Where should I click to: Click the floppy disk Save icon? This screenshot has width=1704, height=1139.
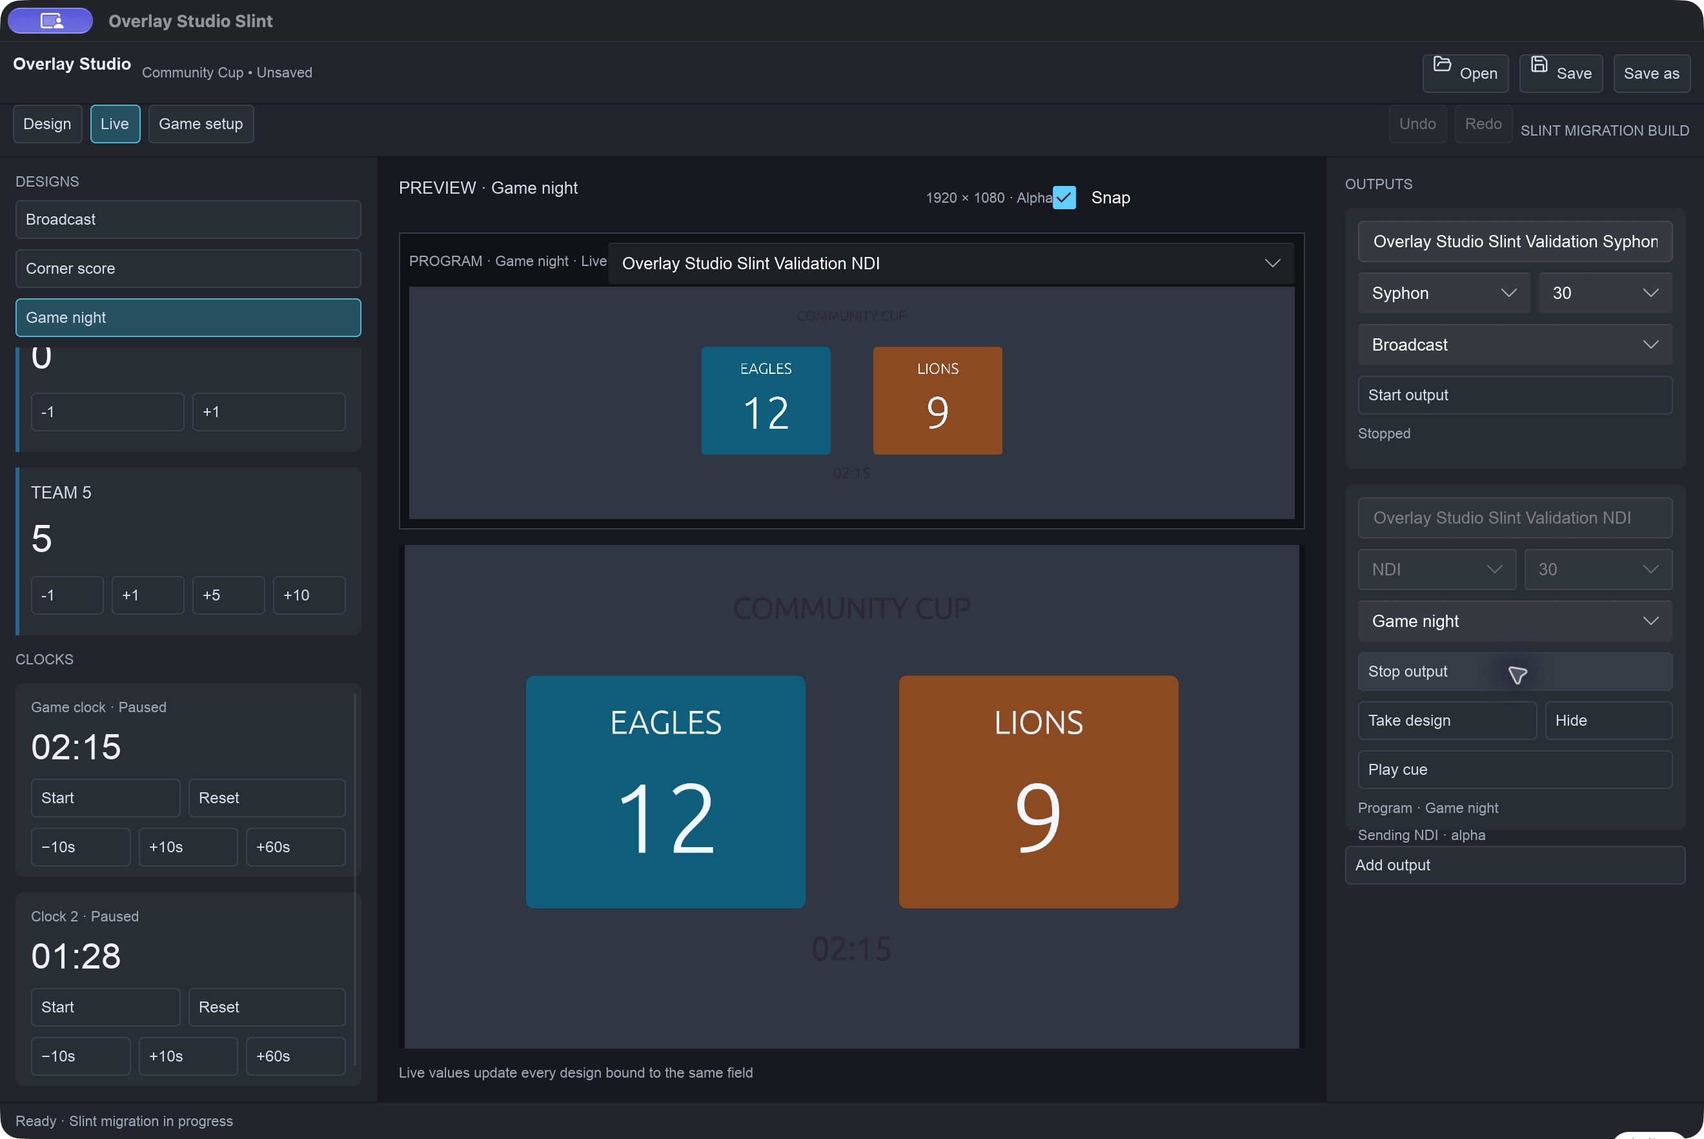coord(1539,65)
